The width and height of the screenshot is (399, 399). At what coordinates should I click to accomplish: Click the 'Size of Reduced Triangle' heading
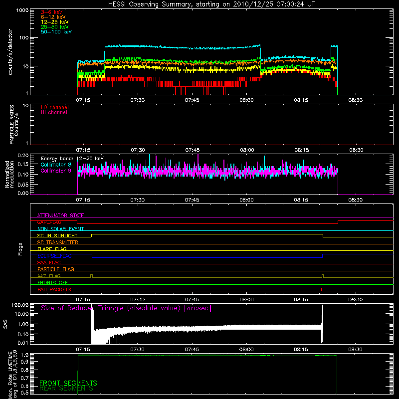click(126, 308)
